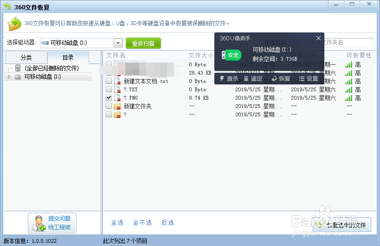
Task: Click the 版本信息: 1.0.0.1022 status text
Action: 30,241
